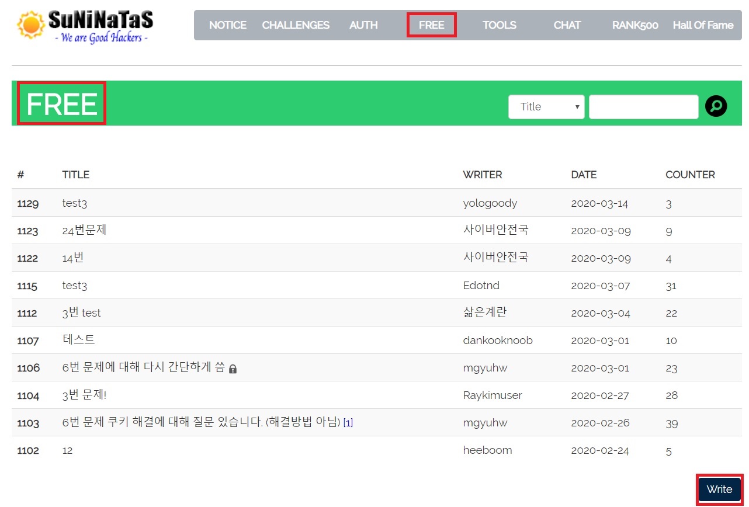The height and width of the screenshot is (507, 749).
Task: Click counter value 31
Action: (x=671, y=286)
